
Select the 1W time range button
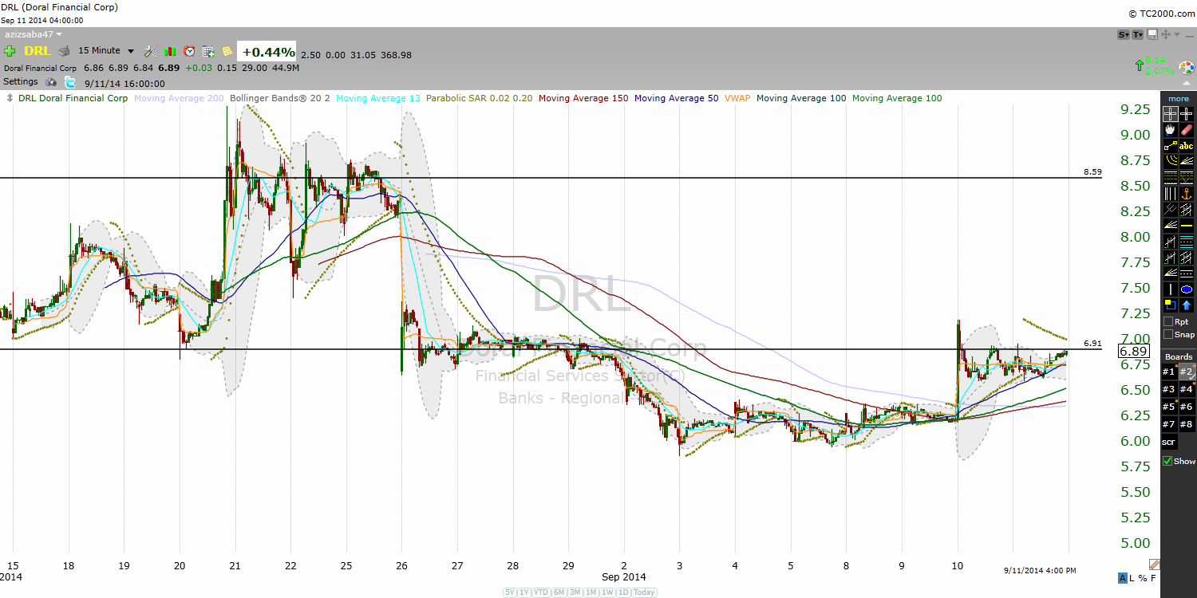point(608,592)
